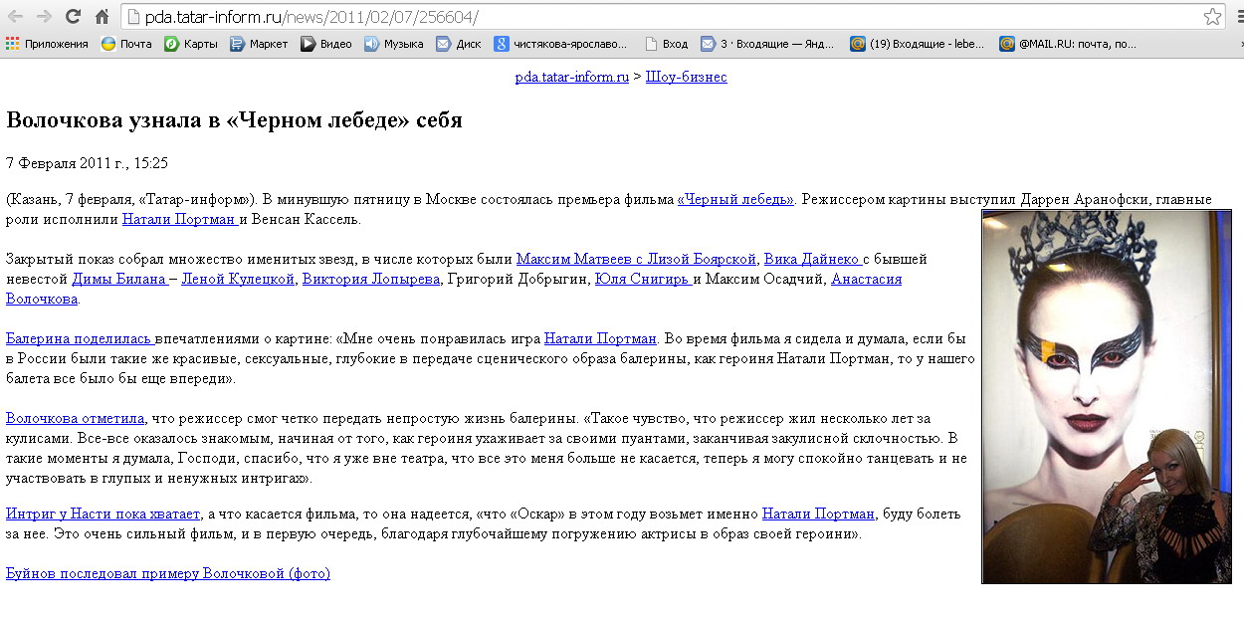The image size is (1244, 619).
Task: Click the Black Swan poster photo
Action: click(x=1107, y=396)
